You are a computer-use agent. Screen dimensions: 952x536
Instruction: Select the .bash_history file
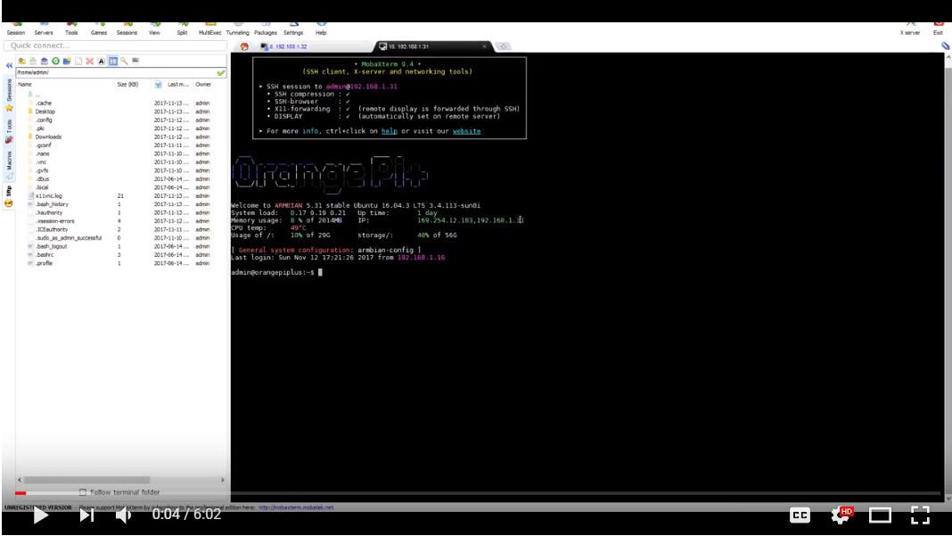click(x=121, y=204)
